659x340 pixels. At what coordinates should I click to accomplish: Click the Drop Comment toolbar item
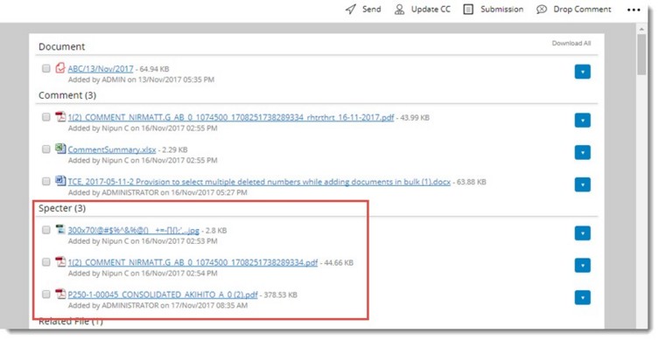point(574,10)
